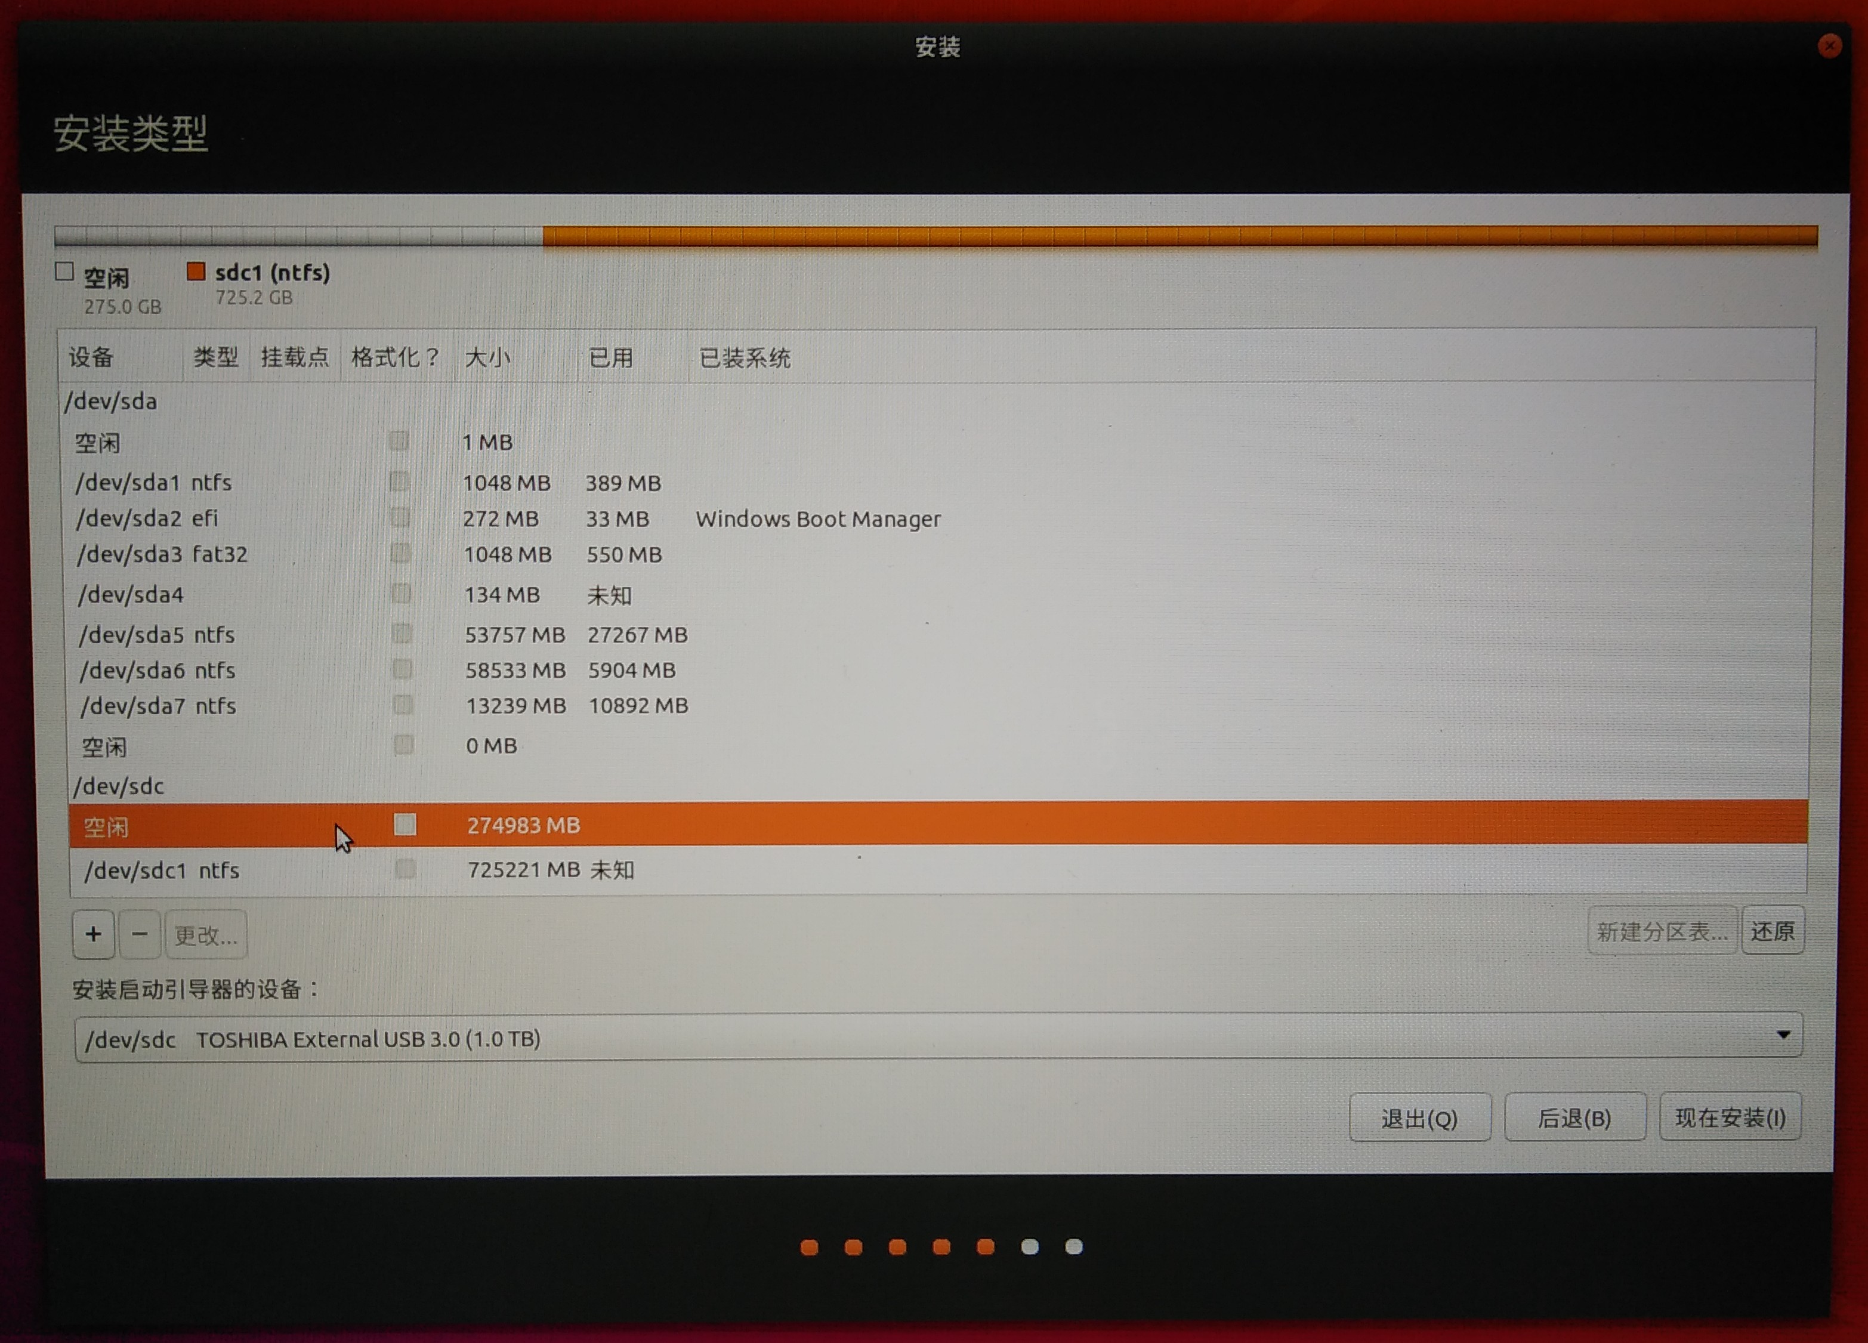Close the installer window

click(1829, 46)
